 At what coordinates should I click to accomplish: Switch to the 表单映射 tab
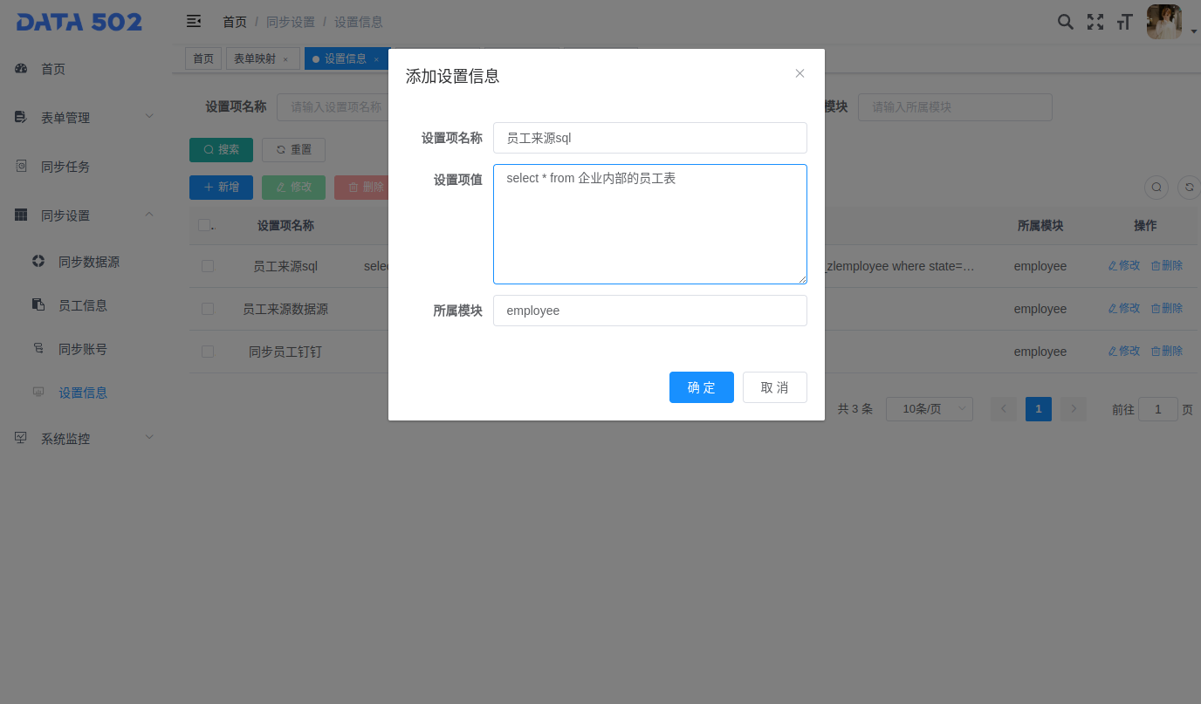[x=254, y=58]
